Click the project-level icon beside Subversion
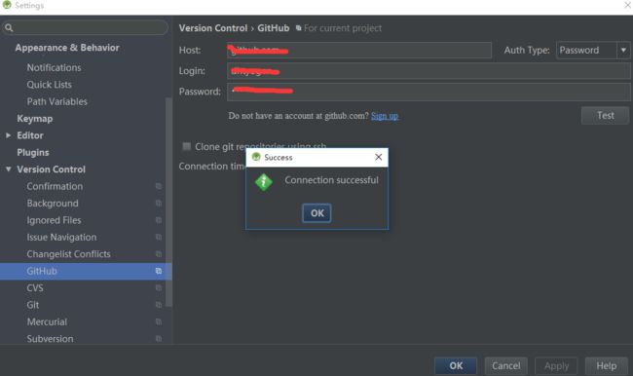Viewport: 633px width, 376px height. coord(159,339)
